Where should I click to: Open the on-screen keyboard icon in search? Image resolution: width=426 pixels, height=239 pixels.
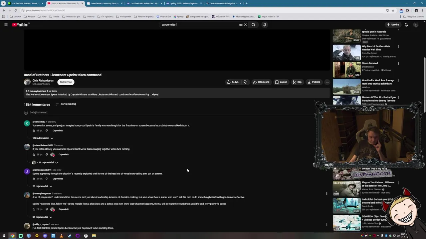pos(241,25)
